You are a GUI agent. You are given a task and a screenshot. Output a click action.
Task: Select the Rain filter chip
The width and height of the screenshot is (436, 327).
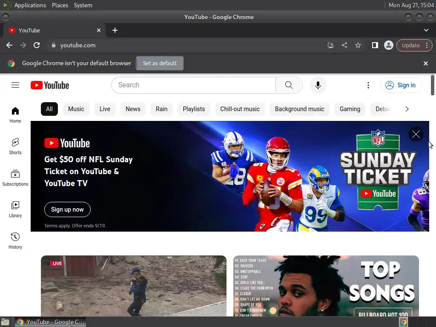point(161,109)
